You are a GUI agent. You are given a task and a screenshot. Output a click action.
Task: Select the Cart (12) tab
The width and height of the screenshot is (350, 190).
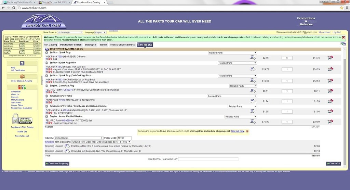pyautogui.click(x=145, y=45)
